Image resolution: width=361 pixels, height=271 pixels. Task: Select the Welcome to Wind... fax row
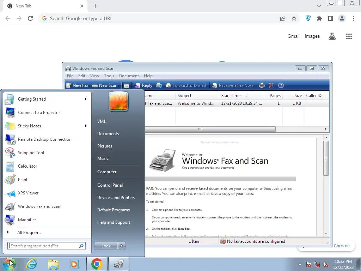237,103
